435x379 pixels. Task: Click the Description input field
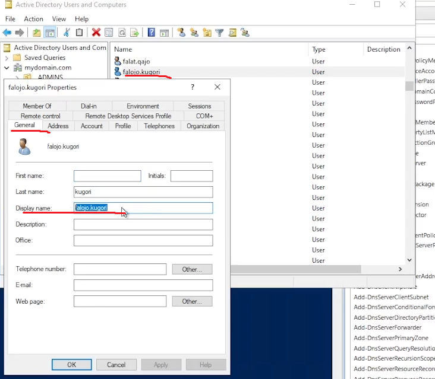[x=143, y=225]
